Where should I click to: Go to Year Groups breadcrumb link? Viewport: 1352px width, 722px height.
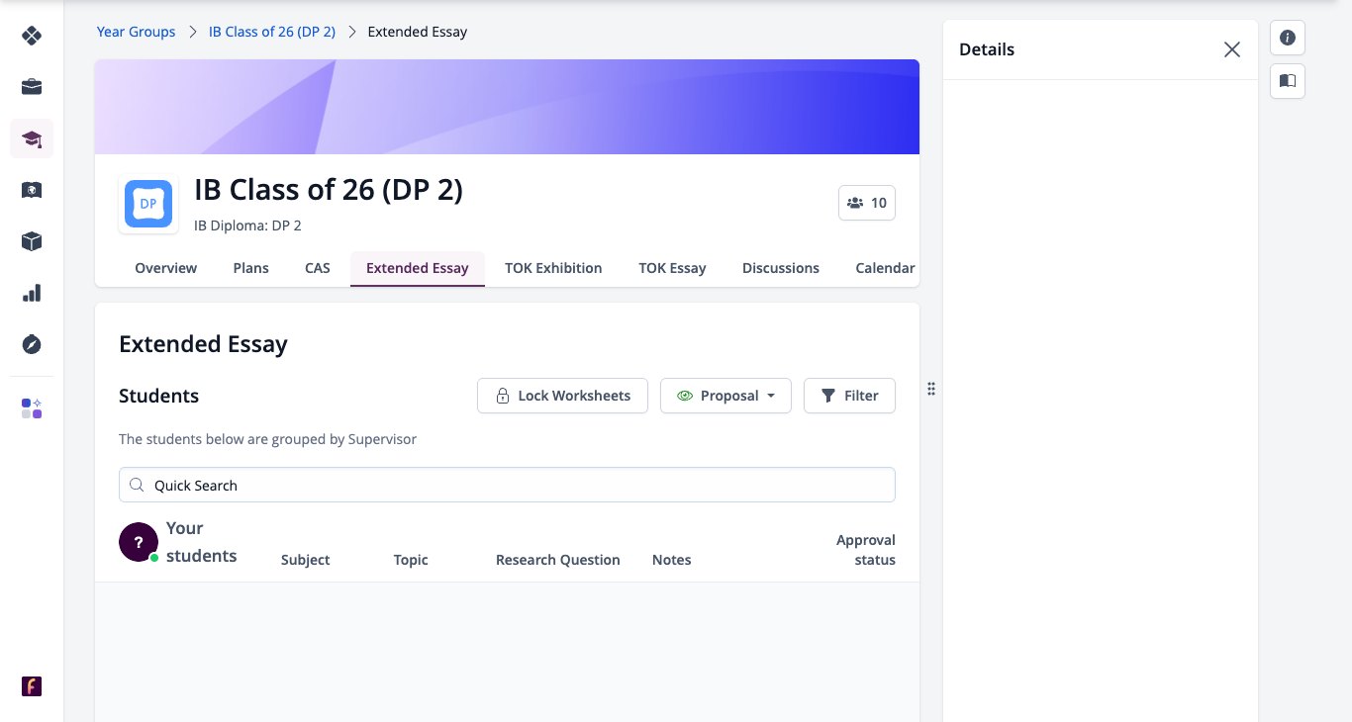point(136,32)
